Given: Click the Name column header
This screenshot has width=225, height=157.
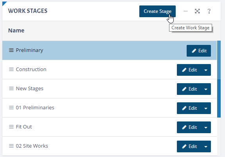Looking at the screenshot, I should pos(16,30).
